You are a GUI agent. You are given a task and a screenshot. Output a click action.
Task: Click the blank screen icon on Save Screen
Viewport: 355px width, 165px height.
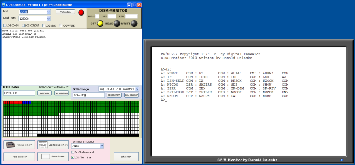pos(46,157)
